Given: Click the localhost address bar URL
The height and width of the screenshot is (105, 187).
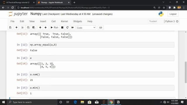Looking at the screenshot, I should pos(65,8).
